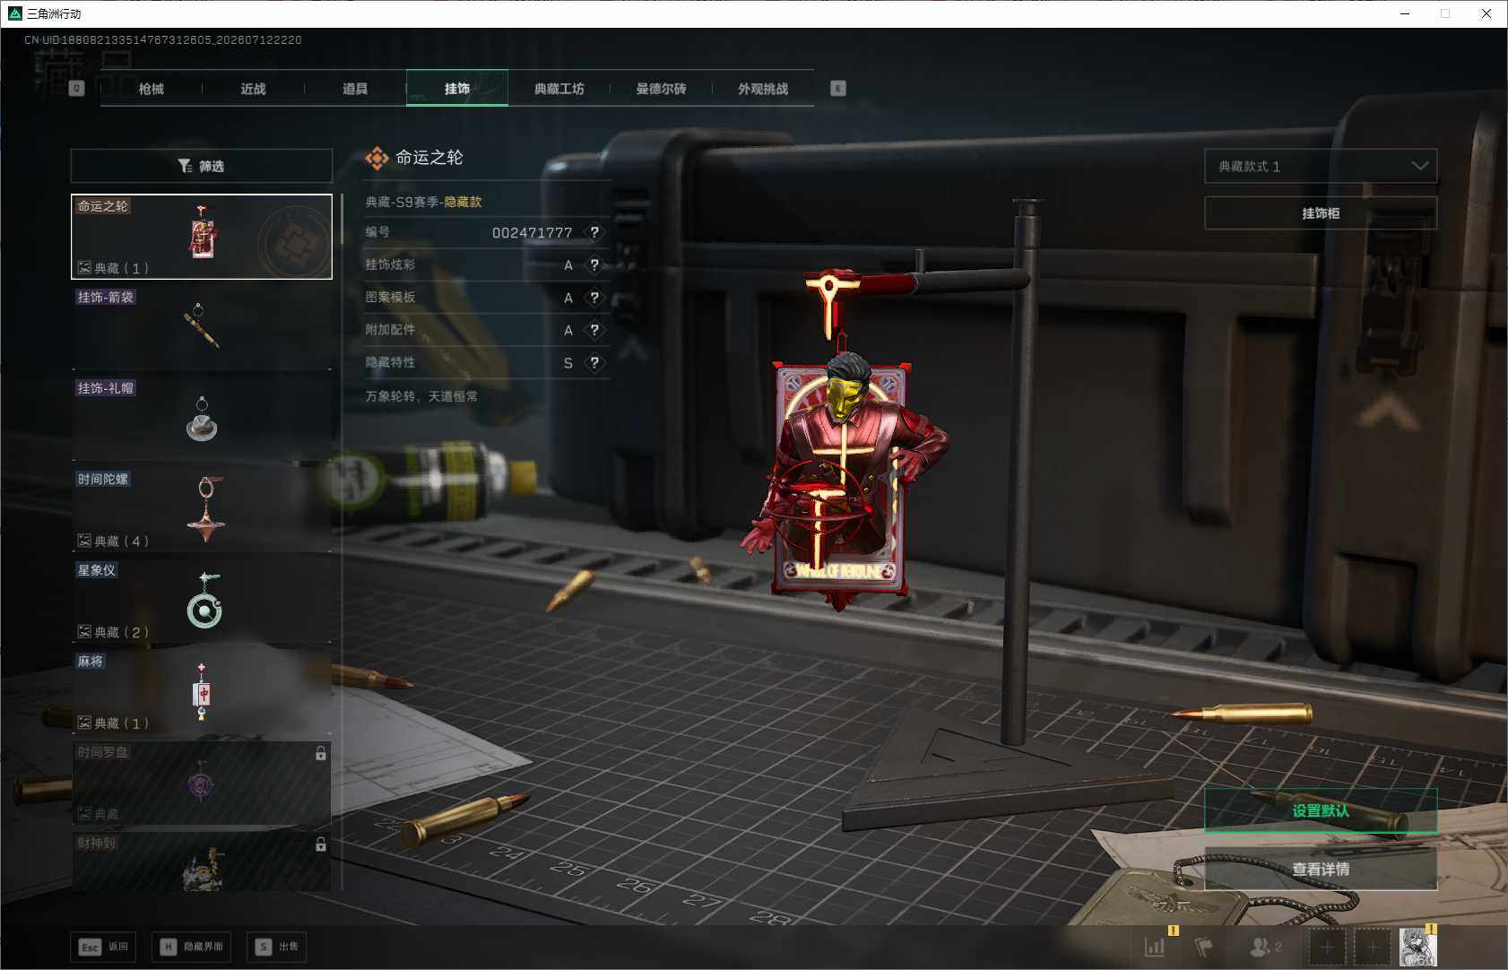Switch to the 外观挑战 tab
The width and height of the screenshot is (1508, 970).
[763, 89]
